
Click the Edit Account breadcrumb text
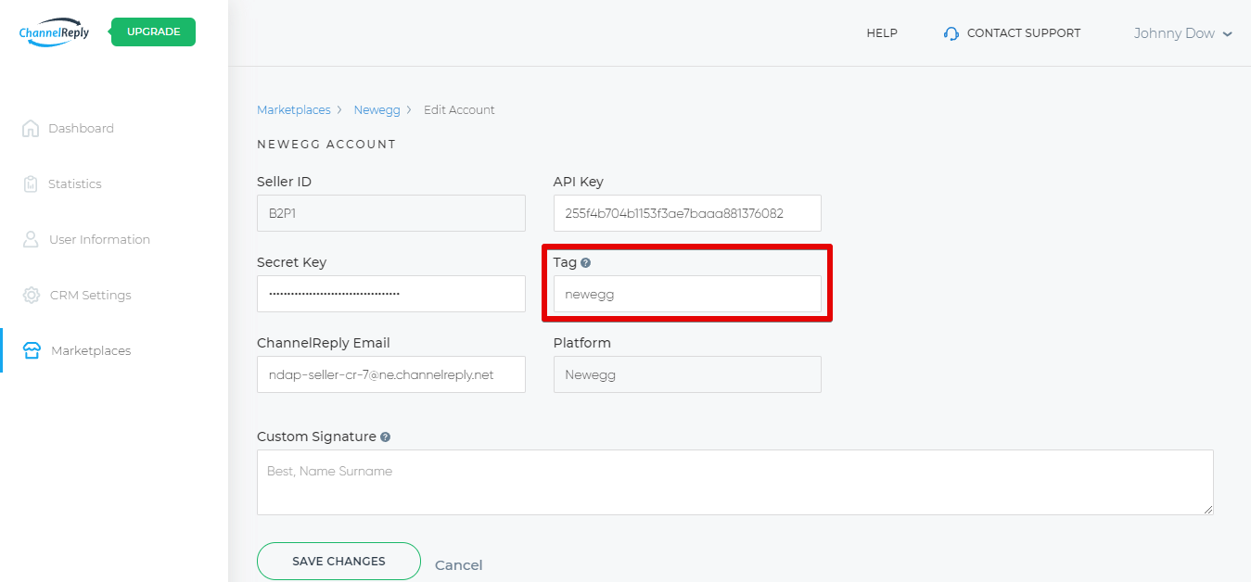point(459,109)
